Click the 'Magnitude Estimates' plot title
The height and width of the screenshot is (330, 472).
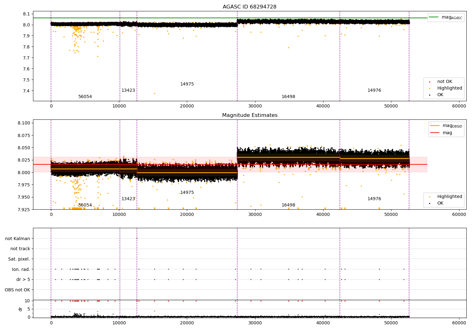click(250, 115)
